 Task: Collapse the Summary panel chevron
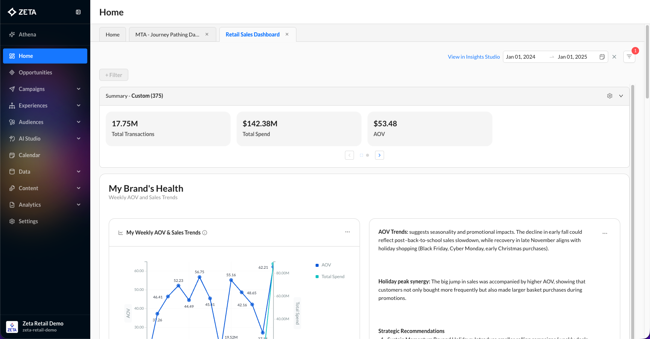pyautogui.click(x=621, y=96)
